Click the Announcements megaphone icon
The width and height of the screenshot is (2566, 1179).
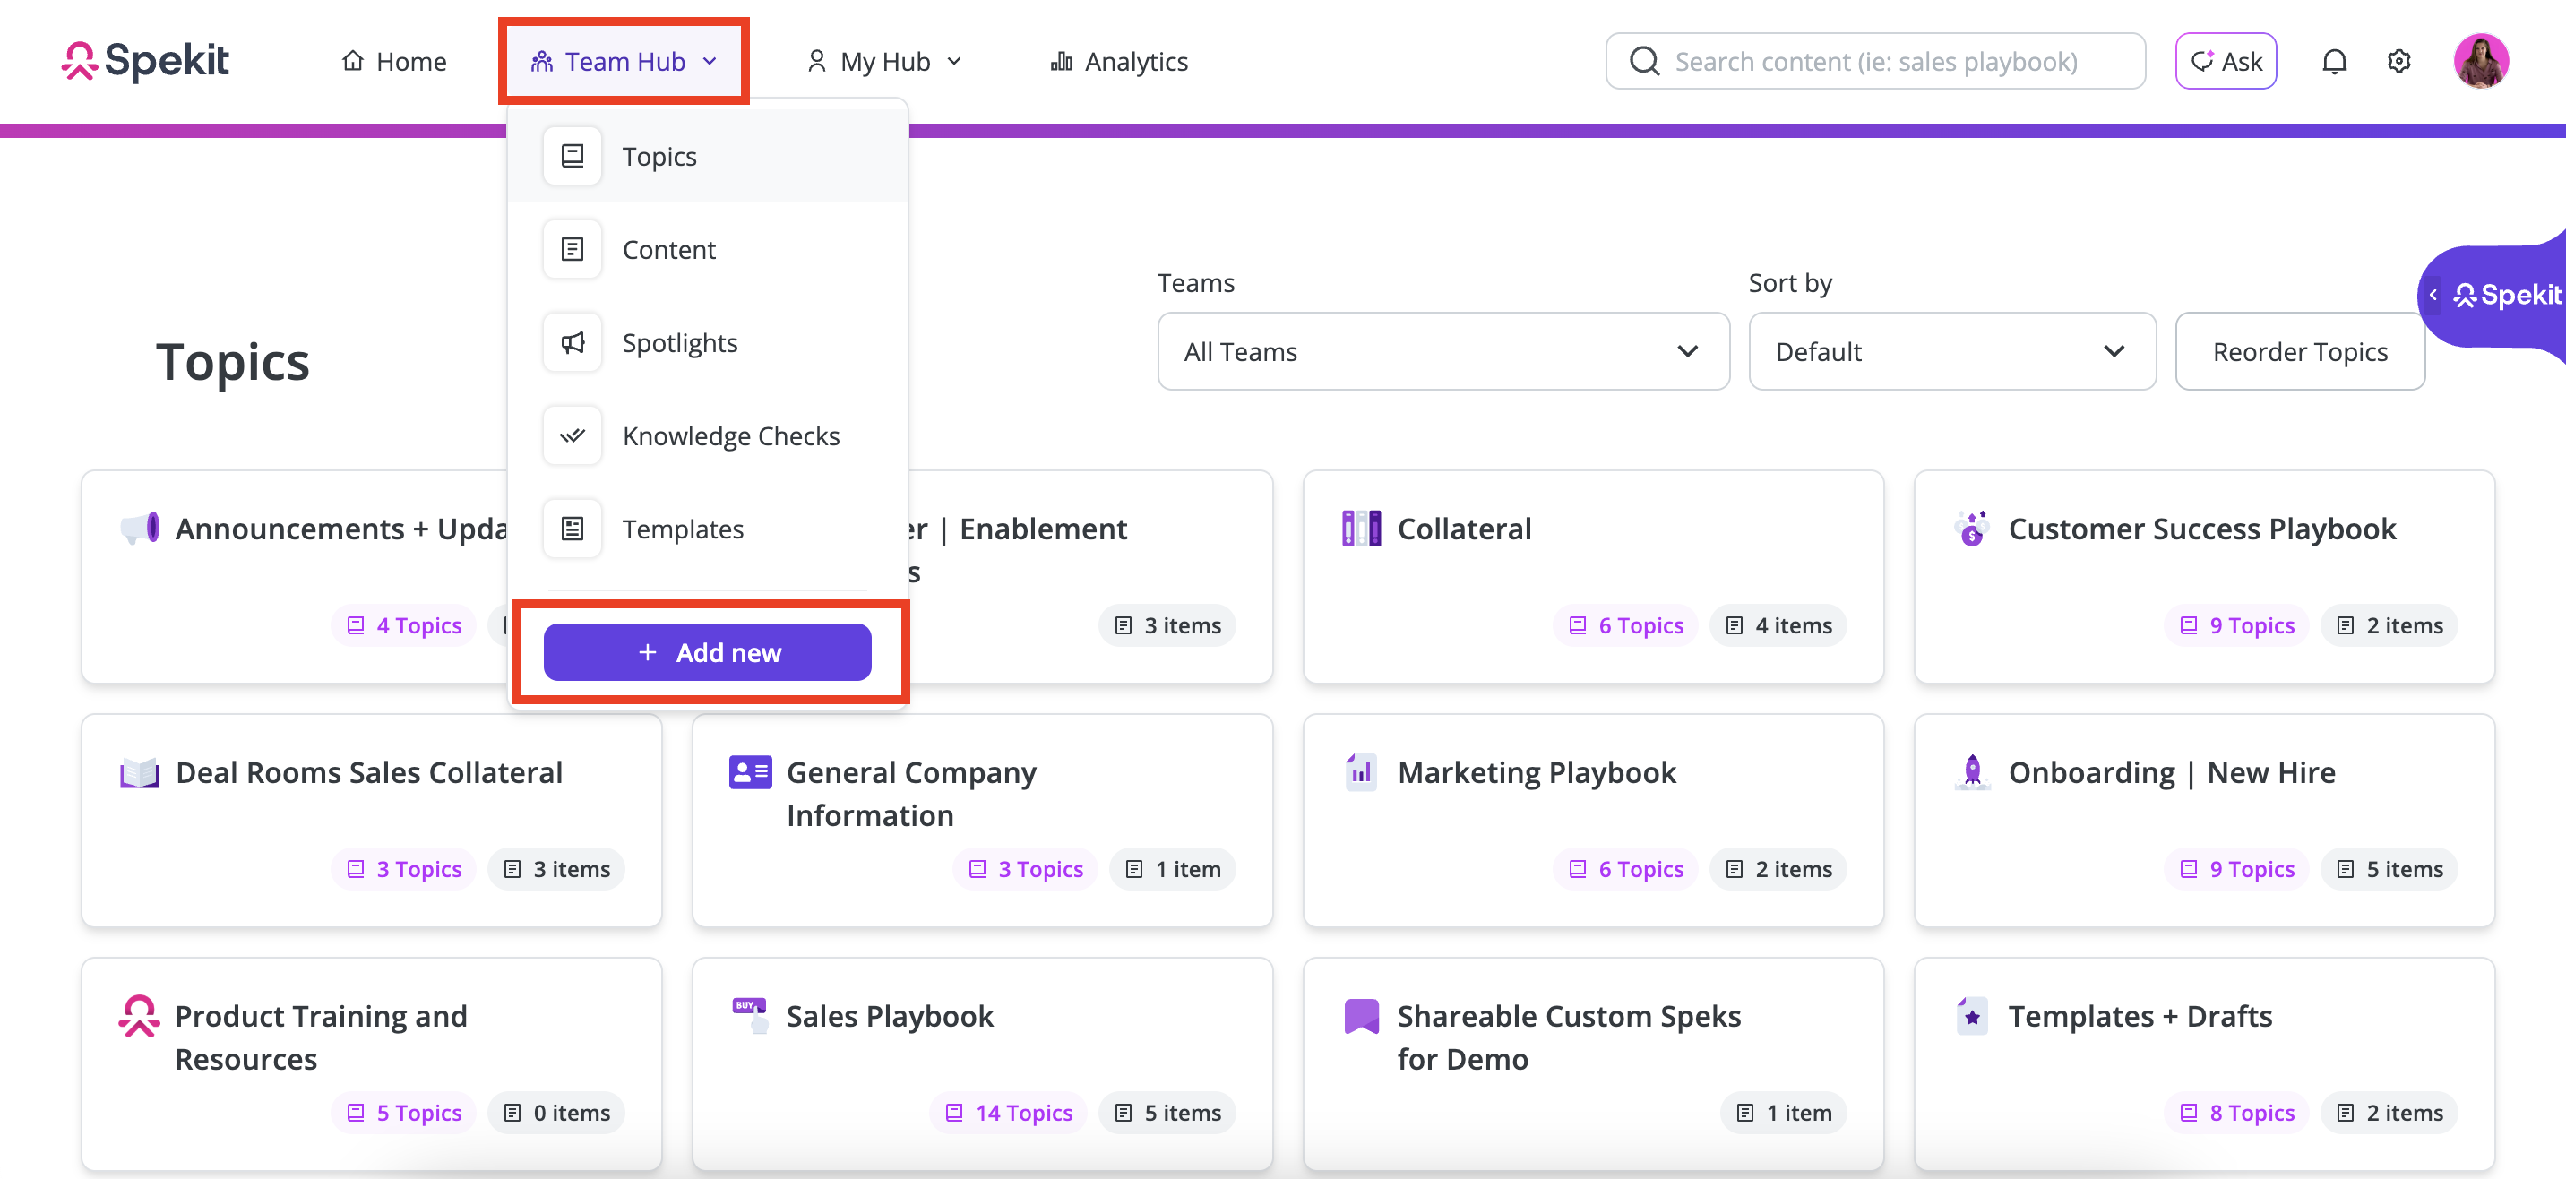(140, 528)
